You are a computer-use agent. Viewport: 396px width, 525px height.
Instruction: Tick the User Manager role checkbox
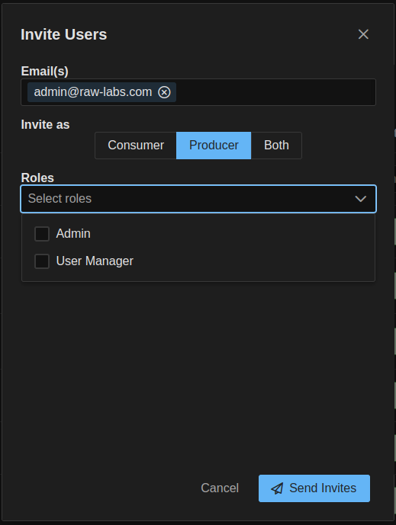point(42,261)
